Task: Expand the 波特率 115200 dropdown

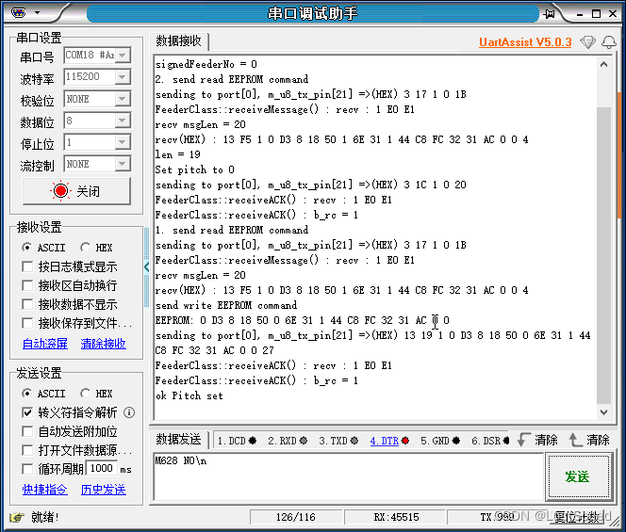Action: tap(123, 77)
